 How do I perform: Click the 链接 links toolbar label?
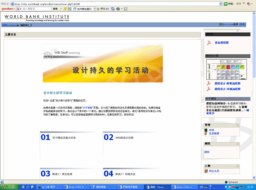coord(239,4)
